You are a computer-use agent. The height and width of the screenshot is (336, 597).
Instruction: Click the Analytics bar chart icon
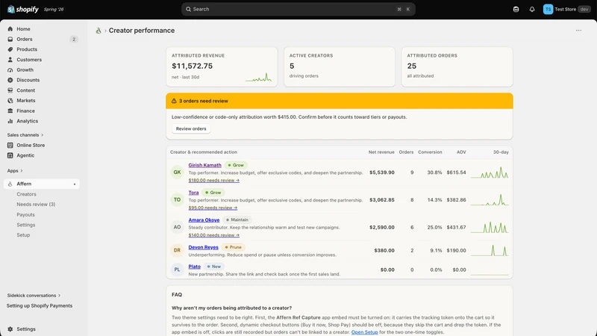point(10,121)
